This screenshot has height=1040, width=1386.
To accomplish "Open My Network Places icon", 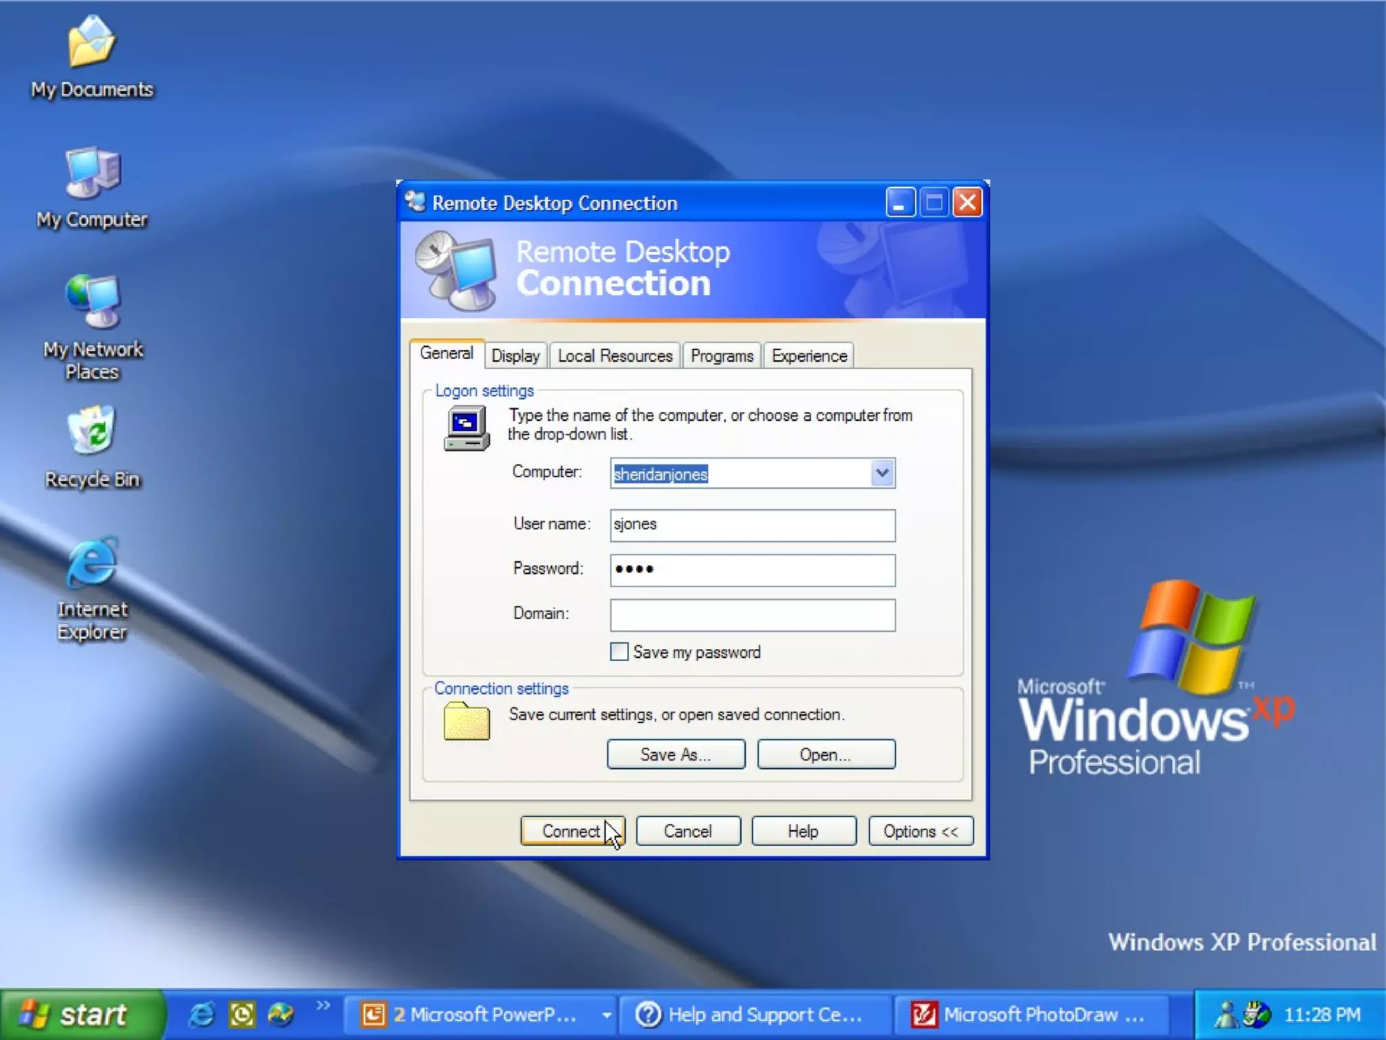I will pyautogui.click(x=92, y=327).
